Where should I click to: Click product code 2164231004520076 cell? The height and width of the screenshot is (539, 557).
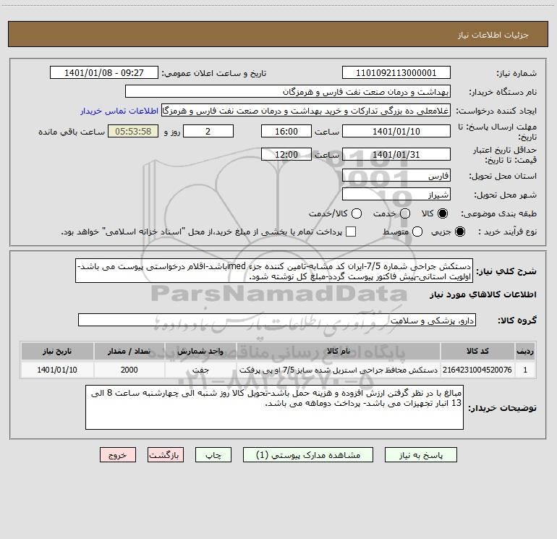coord(477,370)
